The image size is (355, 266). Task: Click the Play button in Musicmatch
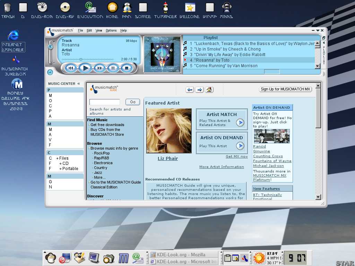coord(85,68)
